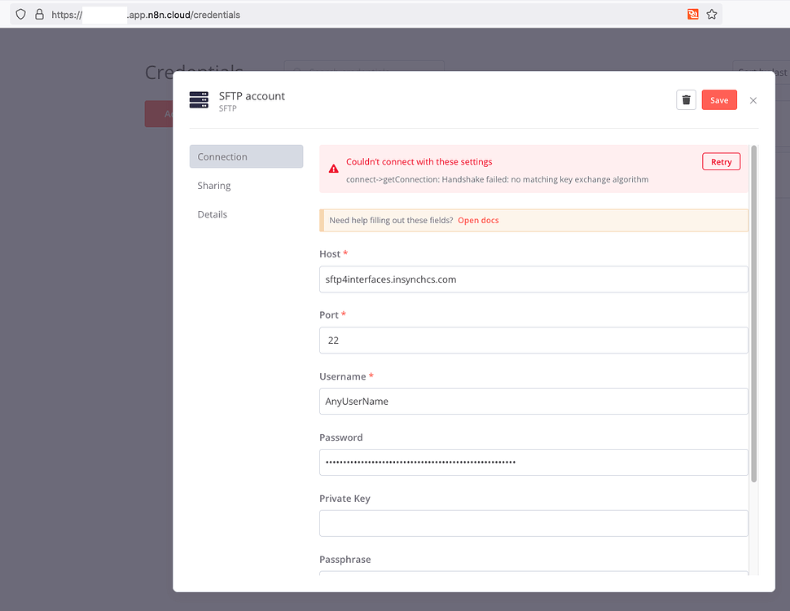Screen dimensions: 790x611
Task: Close the credentials dialog with the X icon
Action: tap(753, 100)
